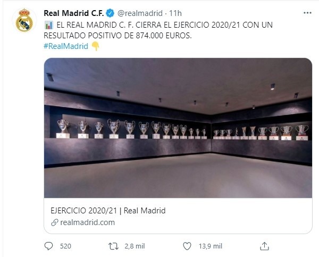
Task: Click the bar chart emoji in the tweet
Action: click(48, 25)
